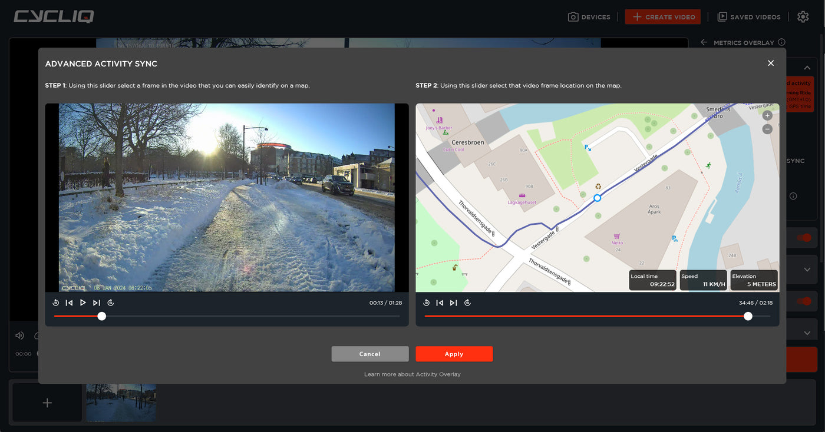
Task: Go to SAVED VIDEOS
Action: tap(748, 16)
